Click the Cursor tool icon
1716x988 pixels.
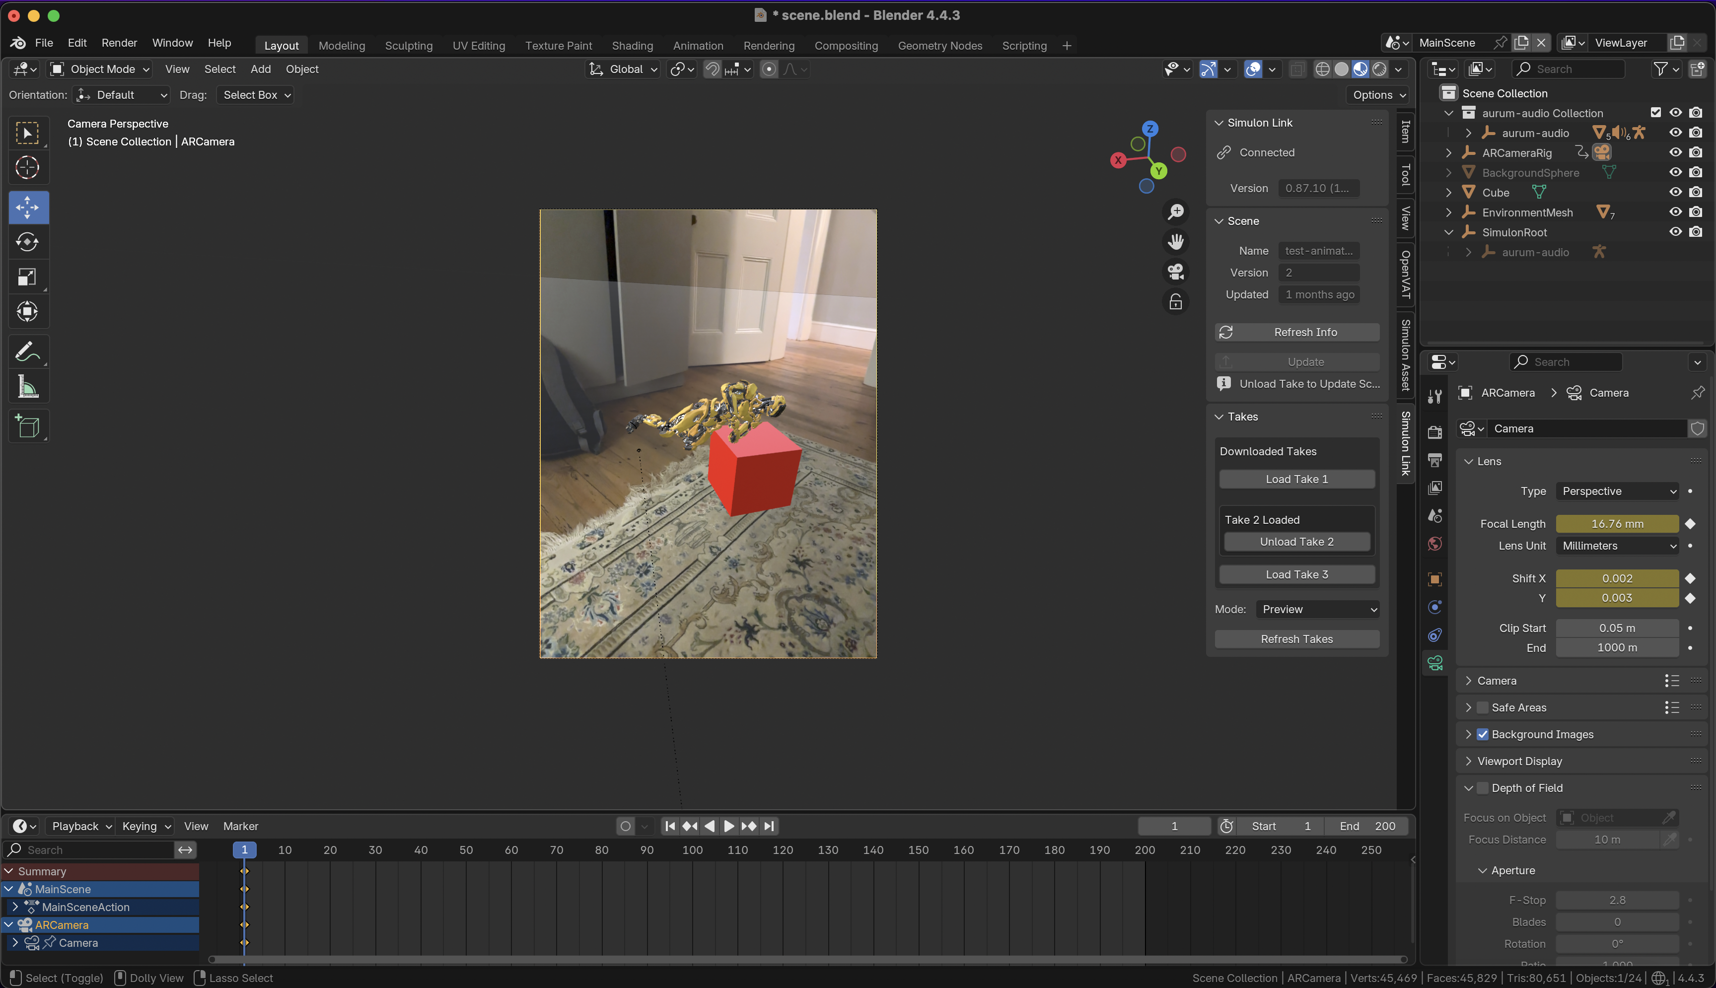pos(28,167)
